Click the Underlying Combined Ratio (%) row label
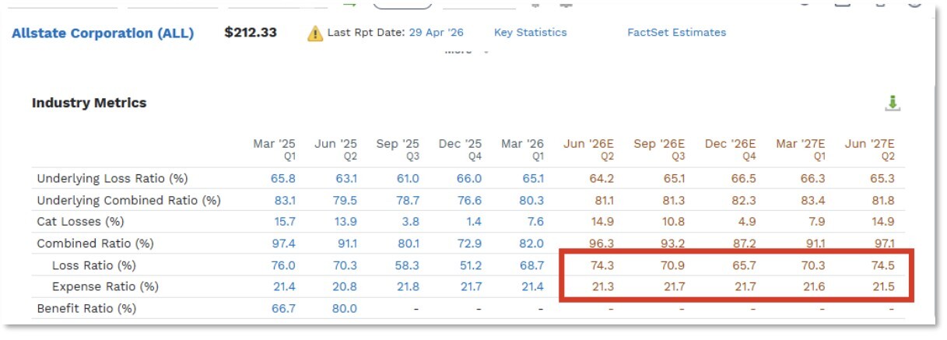This screenshot has height=340, width=947. pyautogui.click(x=128, y=201)
